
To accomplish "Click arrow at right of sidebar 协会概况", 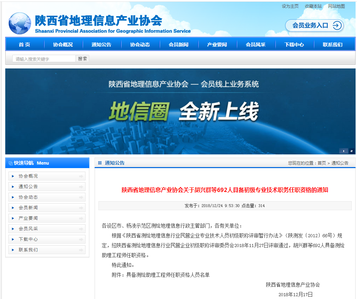I will [x=81, y=176].
